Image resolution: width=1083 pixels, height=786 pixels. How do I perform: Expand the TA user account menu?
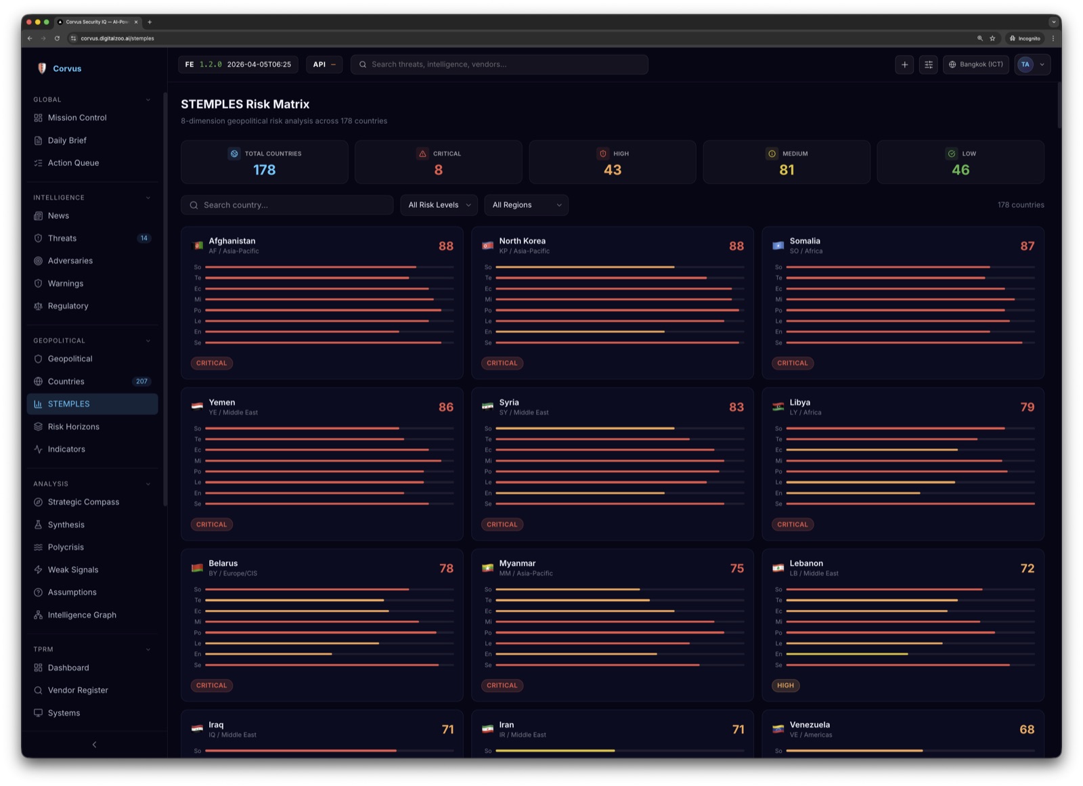(x=1032, y=64)
